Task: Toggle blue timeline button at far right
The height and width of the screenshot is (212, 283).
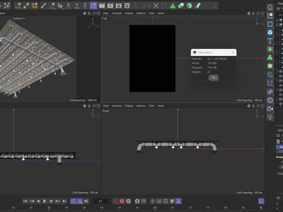Action: 261,201
